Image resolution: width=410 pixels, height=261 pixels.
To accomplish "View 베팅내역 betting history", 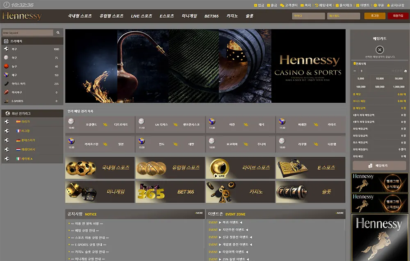I will click(323, 5).
